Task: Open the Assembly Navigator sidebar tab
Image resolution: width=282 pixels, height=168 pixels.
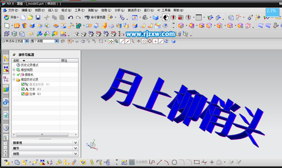Action: 6,59
